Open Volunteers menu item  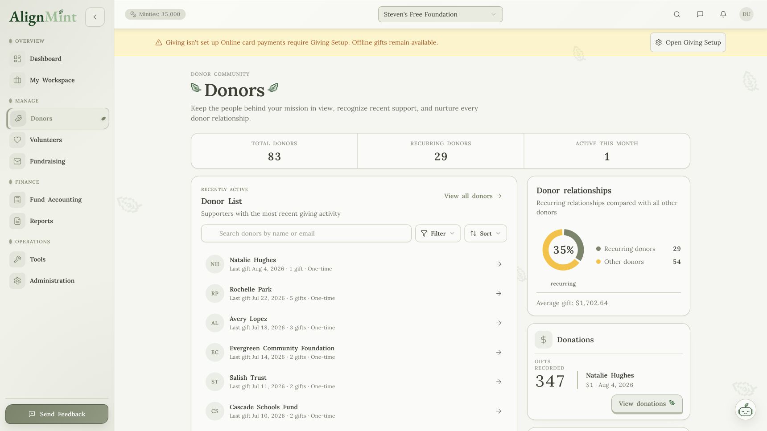[58, 140]
